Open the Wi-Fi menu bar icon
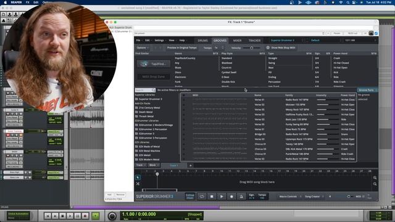 pyautogui.click(x=341, y=2)
